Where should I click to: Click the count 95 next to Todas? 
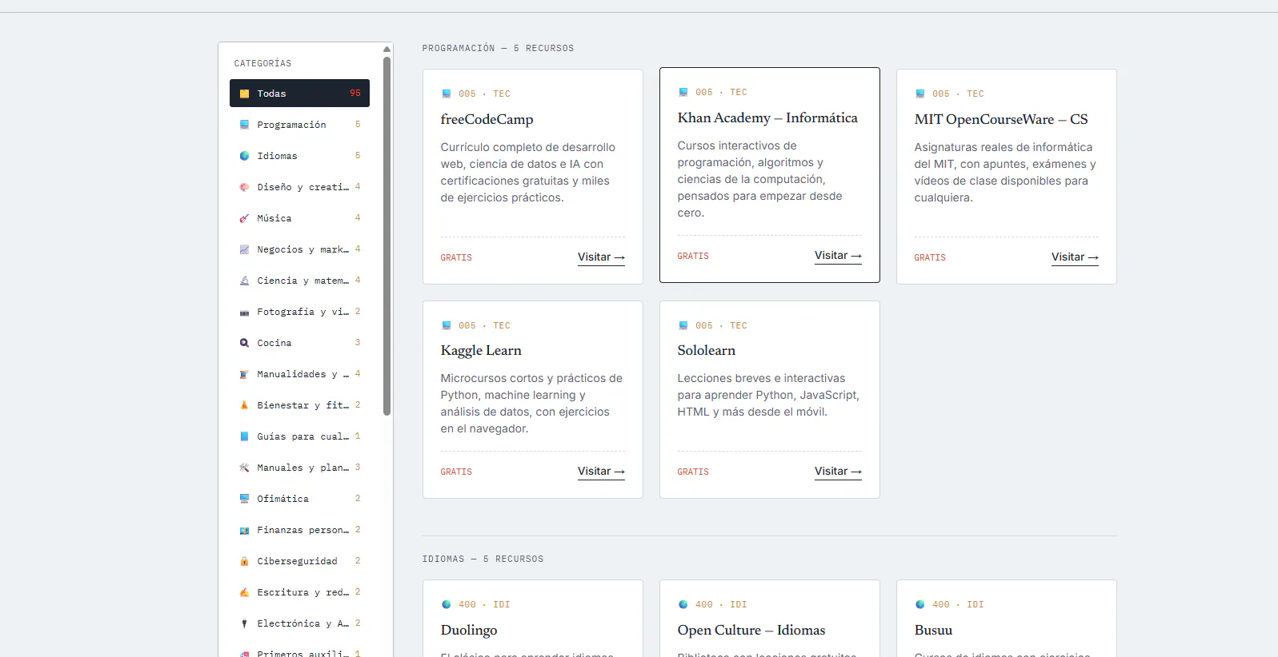(x=355, y=94)
